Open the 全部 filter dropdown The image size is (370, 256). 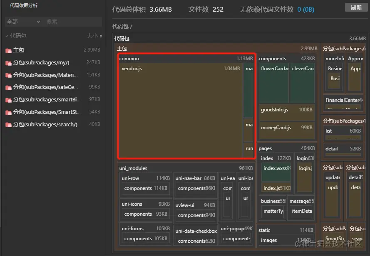[23, 22]
